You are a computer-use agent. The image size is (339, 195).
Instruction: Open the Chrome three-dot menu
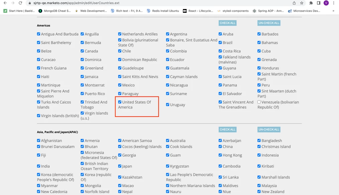point(334,3)
